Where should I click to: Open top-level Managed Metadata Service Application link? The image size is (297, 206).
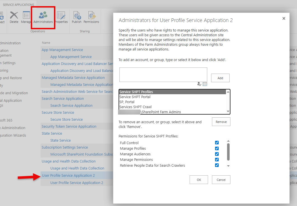pos(73,77)
